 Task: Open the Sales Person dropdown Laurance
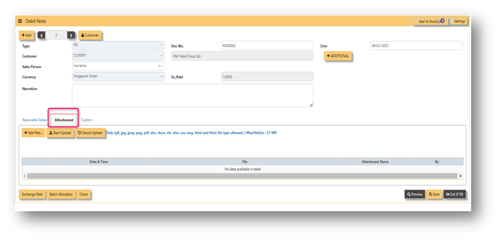tap(118, 66)
